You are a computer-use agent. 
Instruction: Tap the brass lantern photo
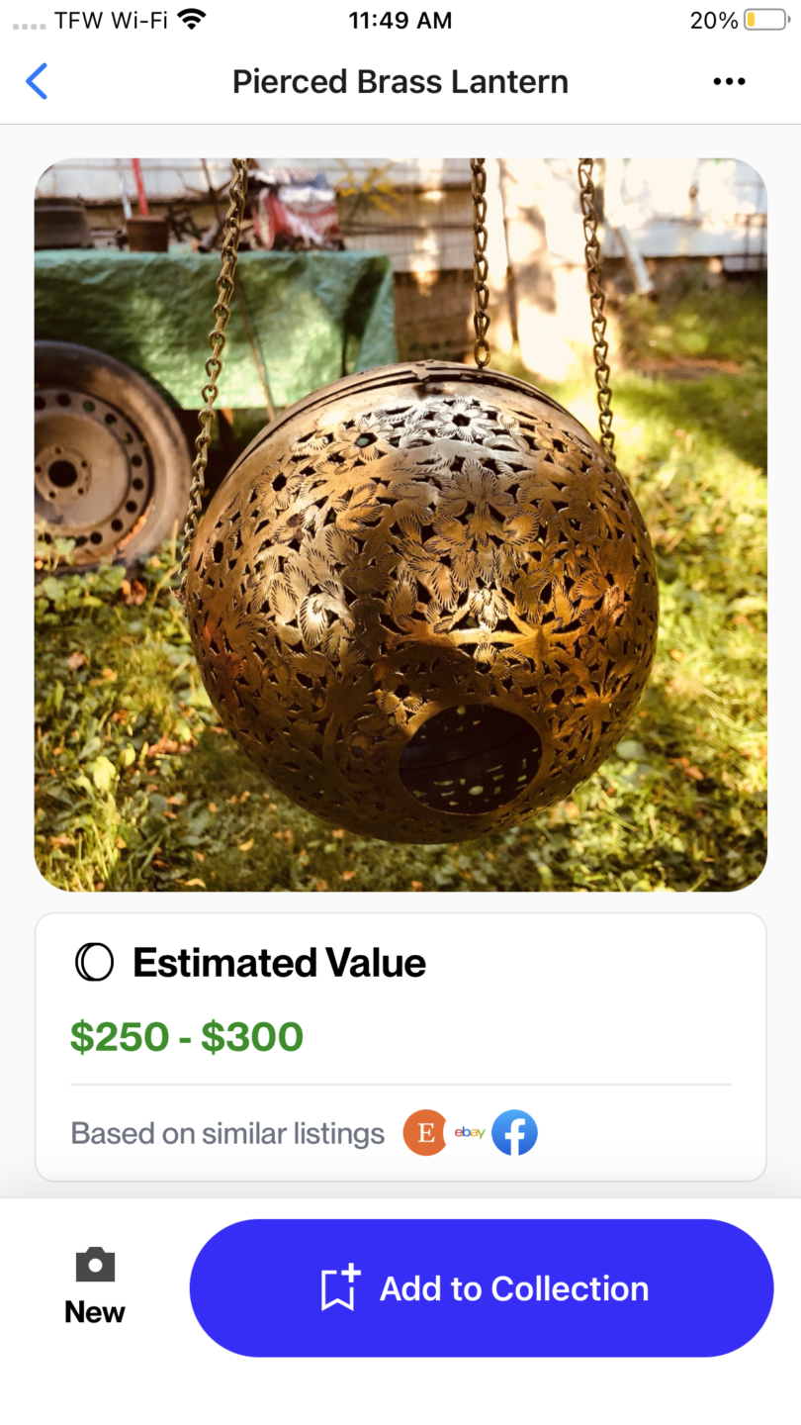tap(400, 524)
